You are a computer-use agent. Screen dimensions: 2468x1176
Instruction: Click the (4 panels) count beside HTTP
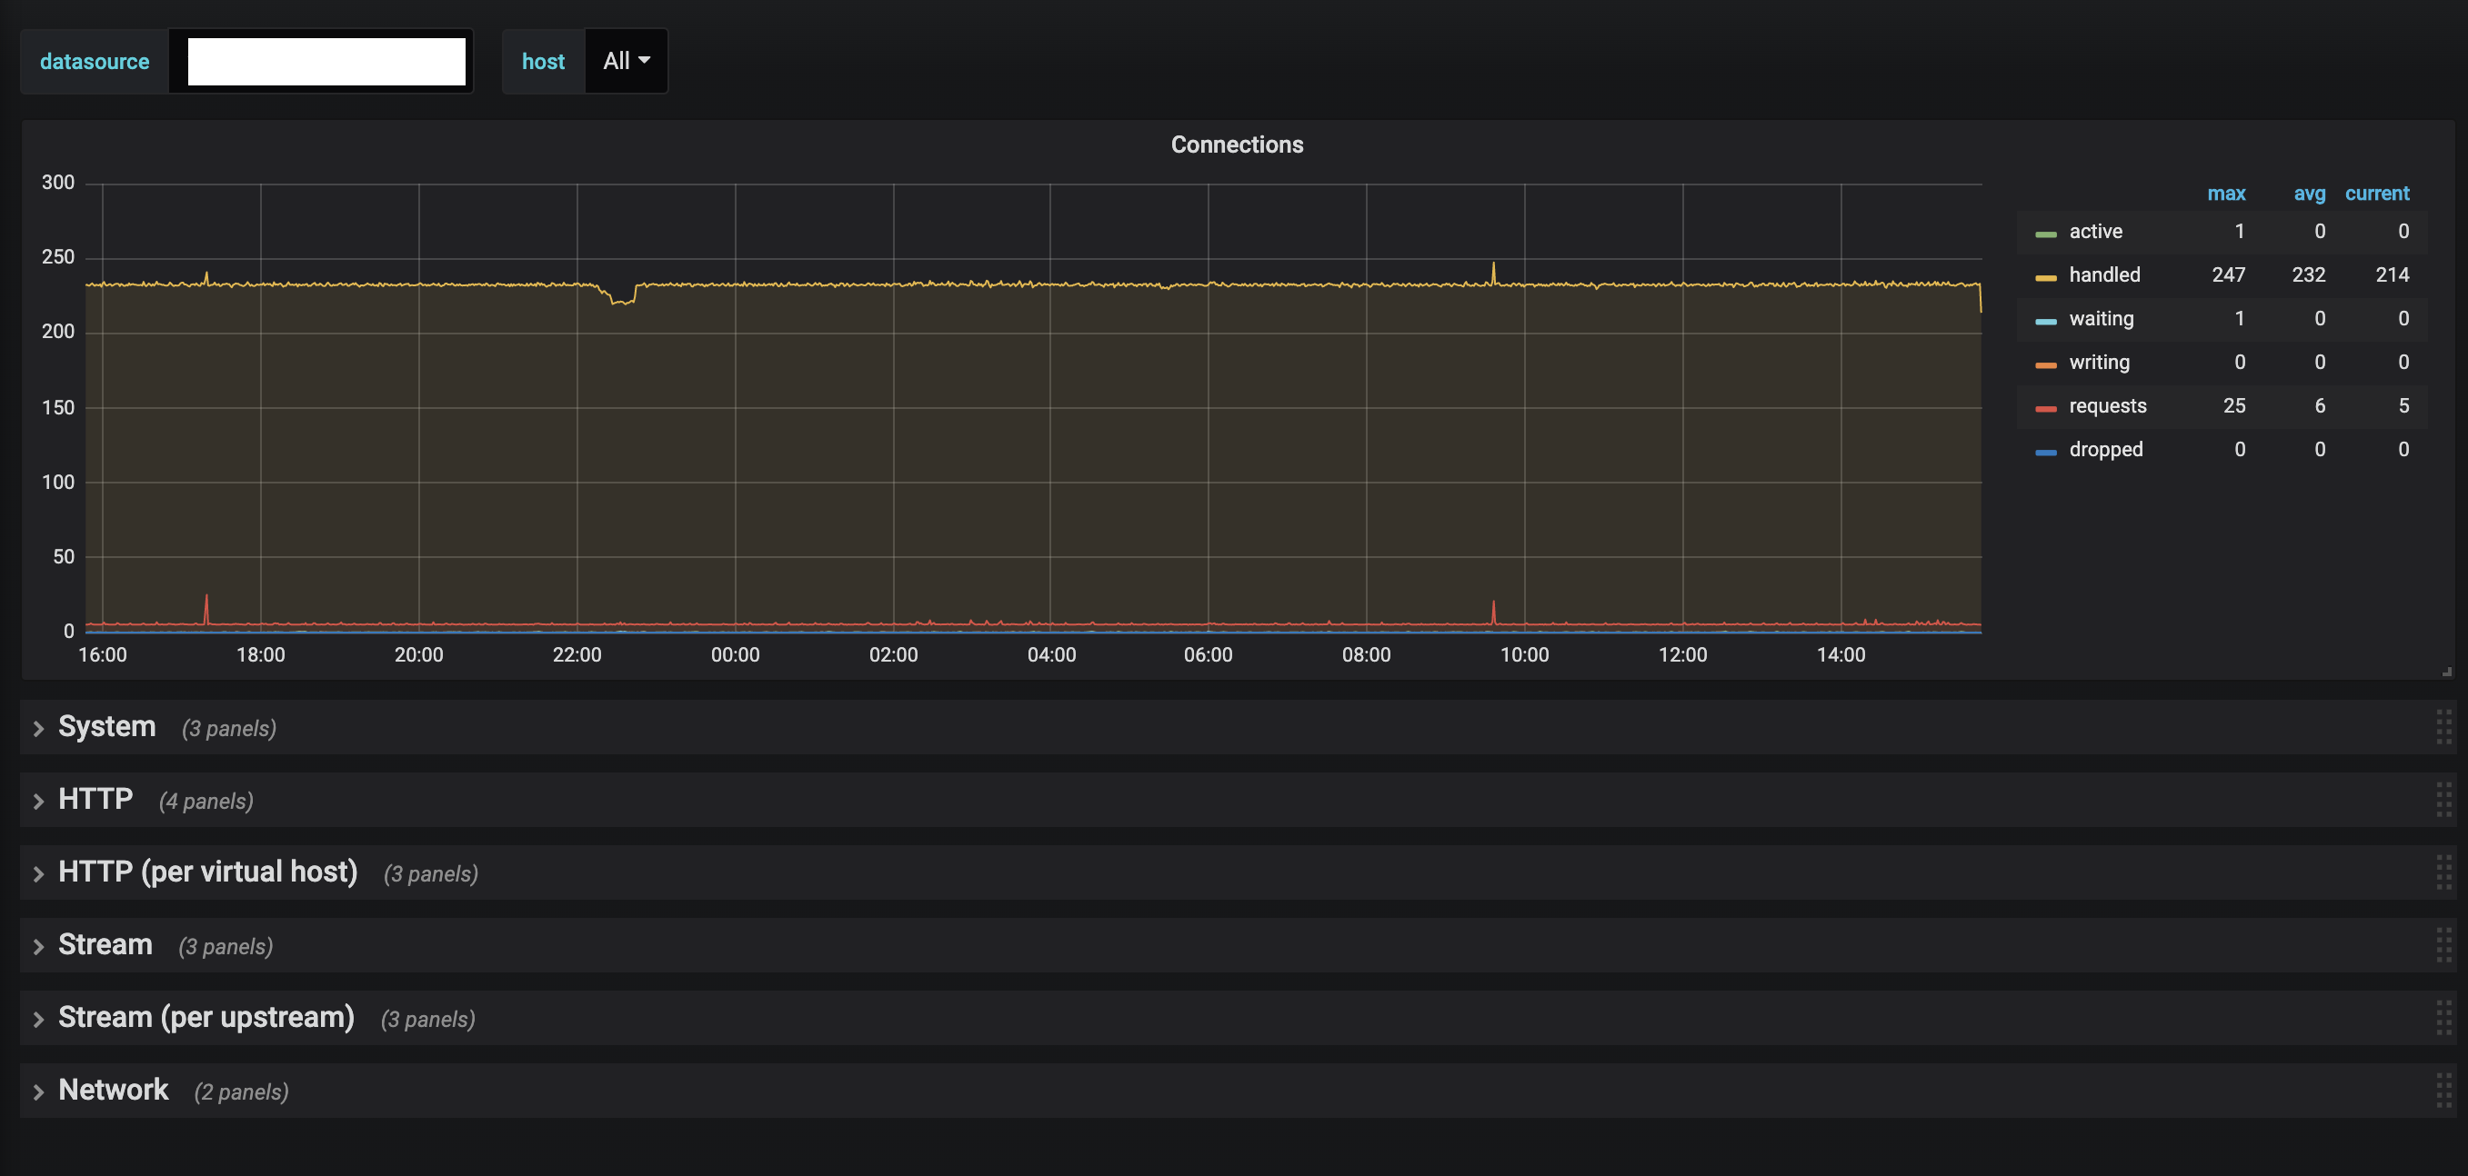pos(206,802)
